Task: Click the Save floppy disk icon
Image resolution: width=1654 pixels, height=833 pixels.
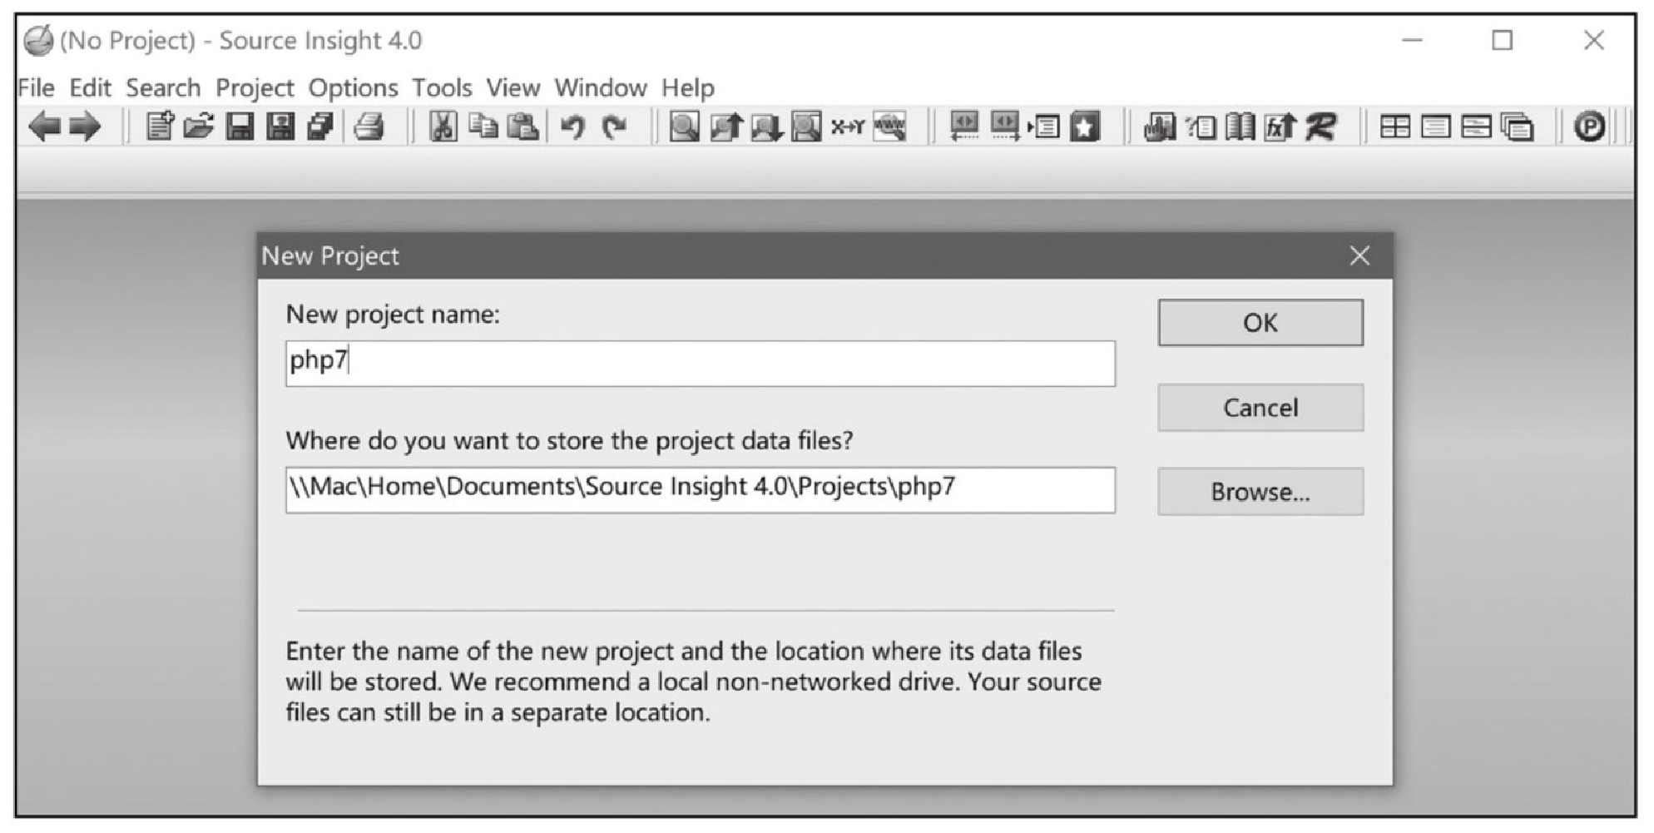Action: point(240,126)
